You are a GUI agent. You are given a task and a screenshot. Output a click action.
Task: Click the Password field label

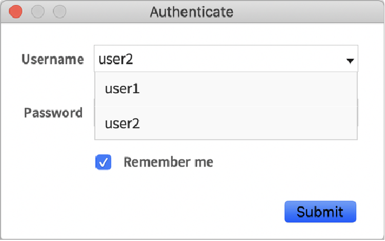53,113
